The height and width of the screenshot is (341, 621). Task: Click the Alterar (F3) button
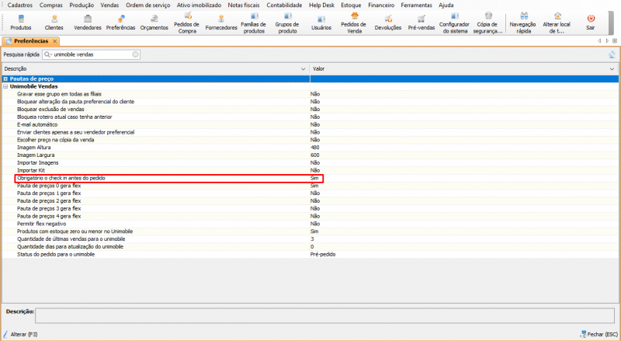point(21,334)
